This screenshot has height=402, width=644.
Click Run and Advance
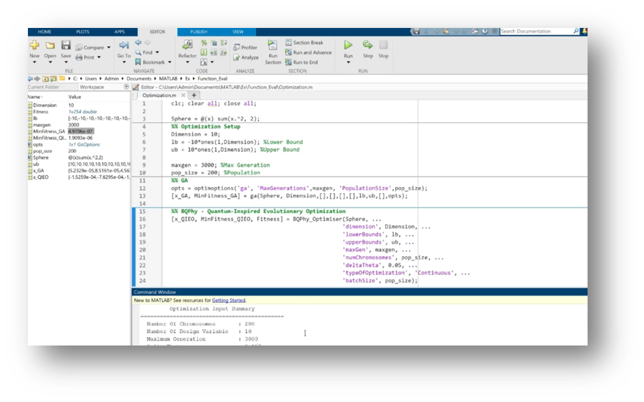308,52
